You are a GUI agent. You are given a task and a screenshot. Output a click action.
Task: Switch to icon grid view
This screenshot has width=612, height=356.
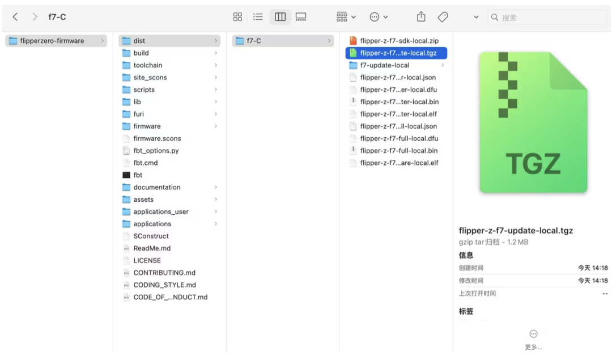point(237,17)
